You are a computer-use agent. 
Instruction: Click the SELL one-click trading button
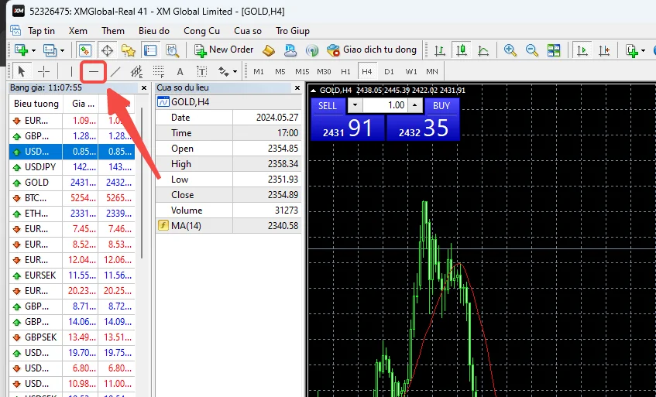328,106
